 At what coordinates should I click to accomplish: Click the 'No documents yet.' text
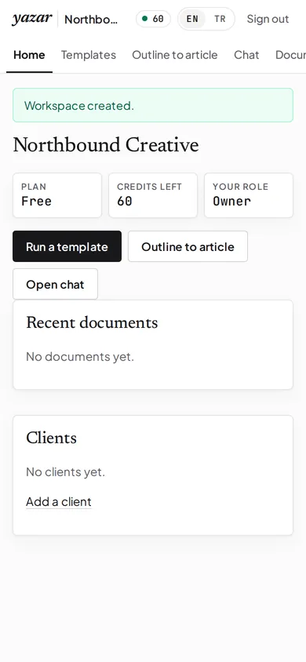pyautogui.click(x=80, y=357)
